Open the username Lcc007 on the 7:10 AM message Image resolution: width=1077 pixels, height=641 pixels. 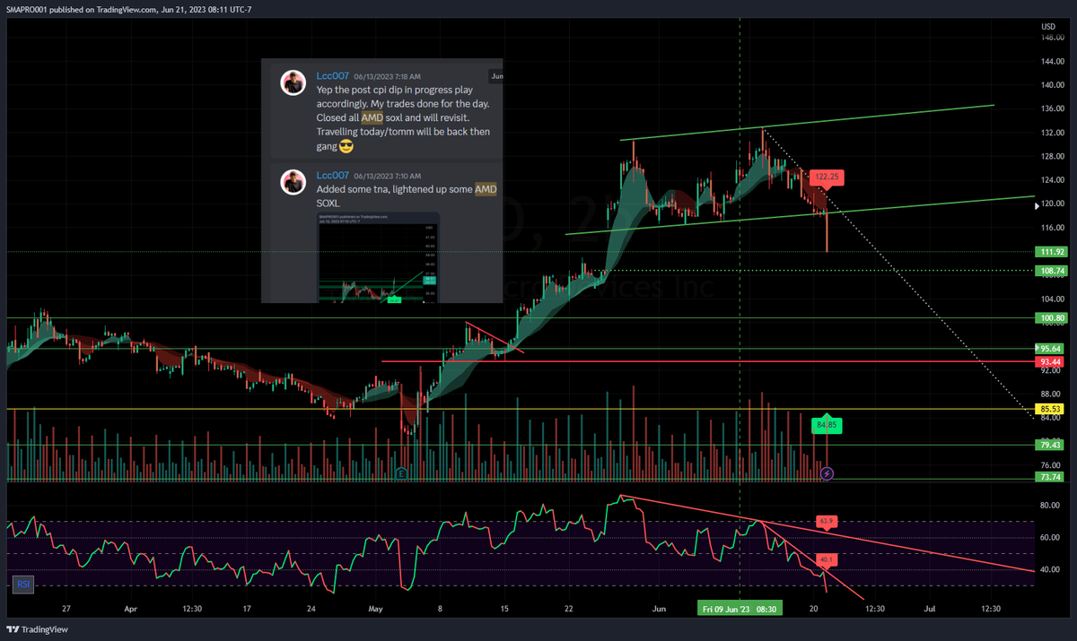coord(333,176)
